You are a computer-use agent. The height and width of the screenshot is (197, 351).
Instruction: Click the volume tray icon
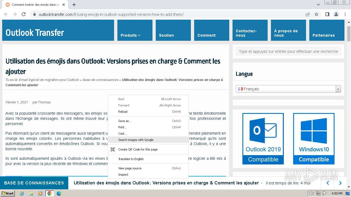(312, 193)
